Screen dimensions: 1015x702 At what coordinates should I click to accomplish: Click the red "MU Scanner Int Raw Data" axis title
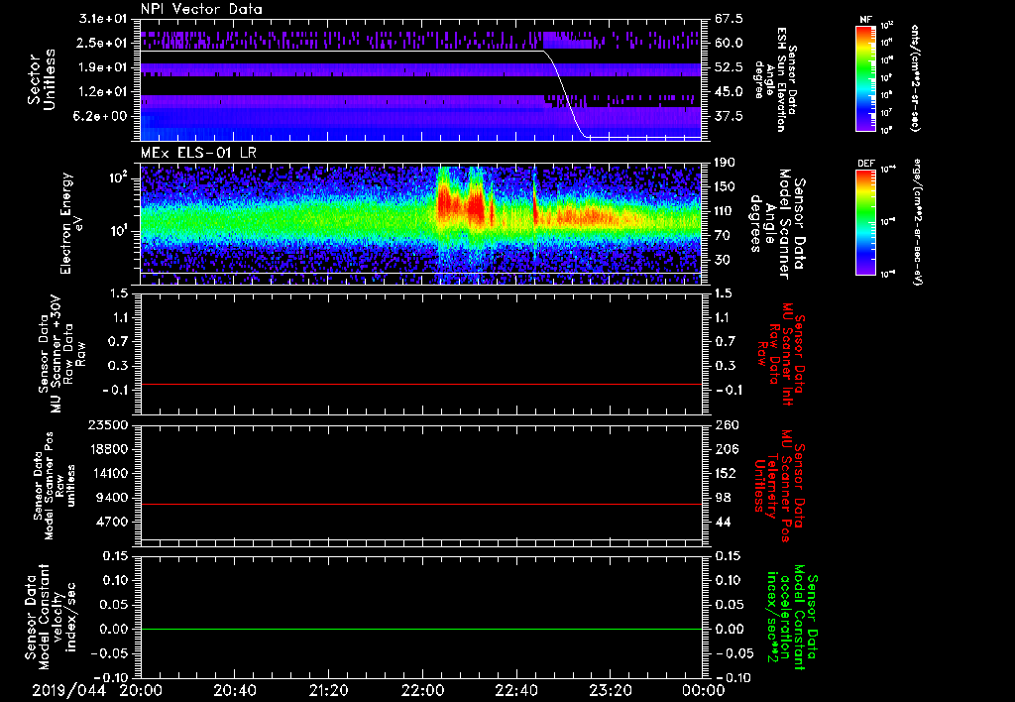pos(782,354)
